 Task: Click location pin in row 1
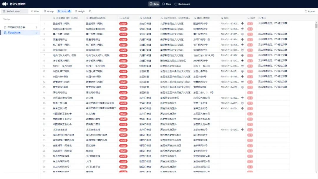tap(242, 24)
